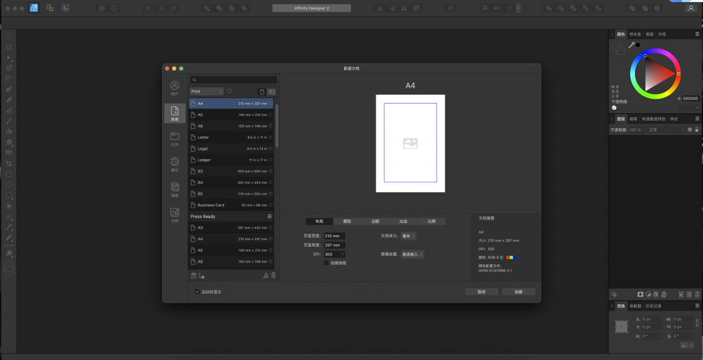Screen dimensions: 703x360
Task: Select the Rectangle tool in left toolbar
Action: click(x=8, y=174)
